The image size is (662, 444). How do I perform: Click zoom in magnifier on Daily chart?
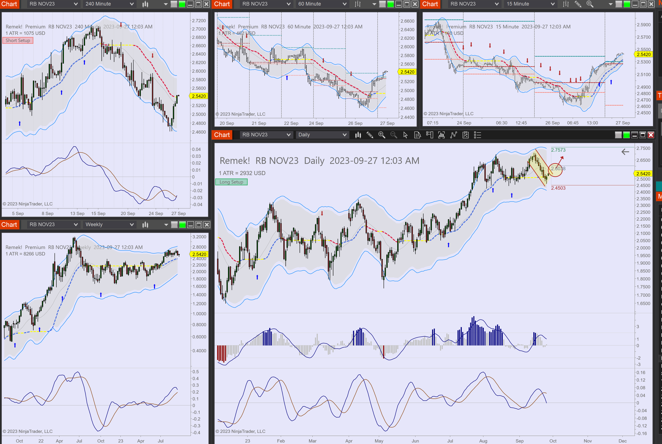[382, 135]
